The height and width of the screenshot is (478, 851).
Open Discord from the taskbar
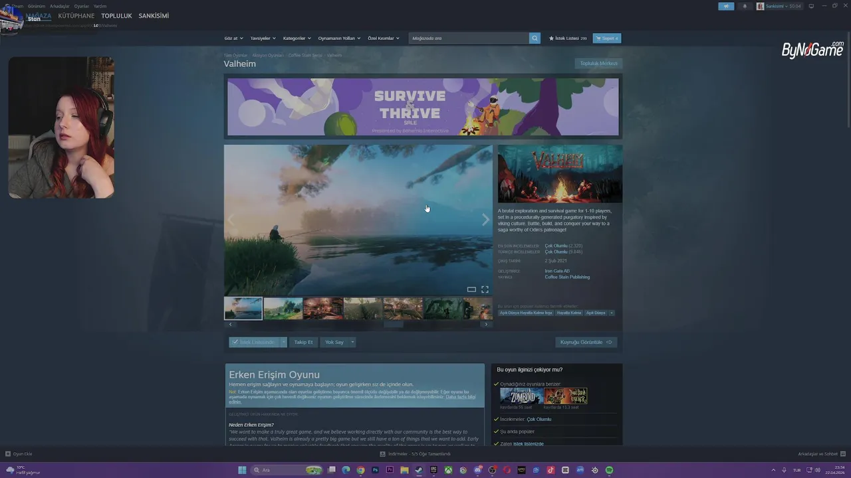[x=477, y=470]
